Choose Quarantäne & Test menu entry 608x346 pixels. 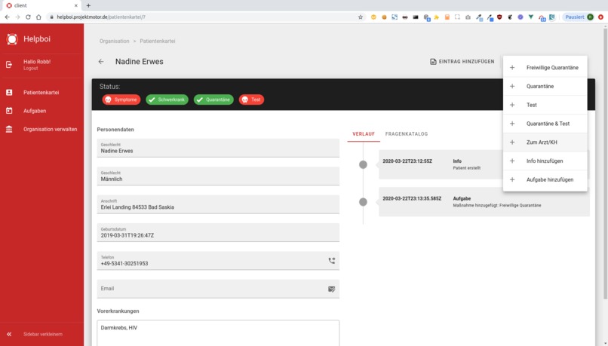pos(545,124)
